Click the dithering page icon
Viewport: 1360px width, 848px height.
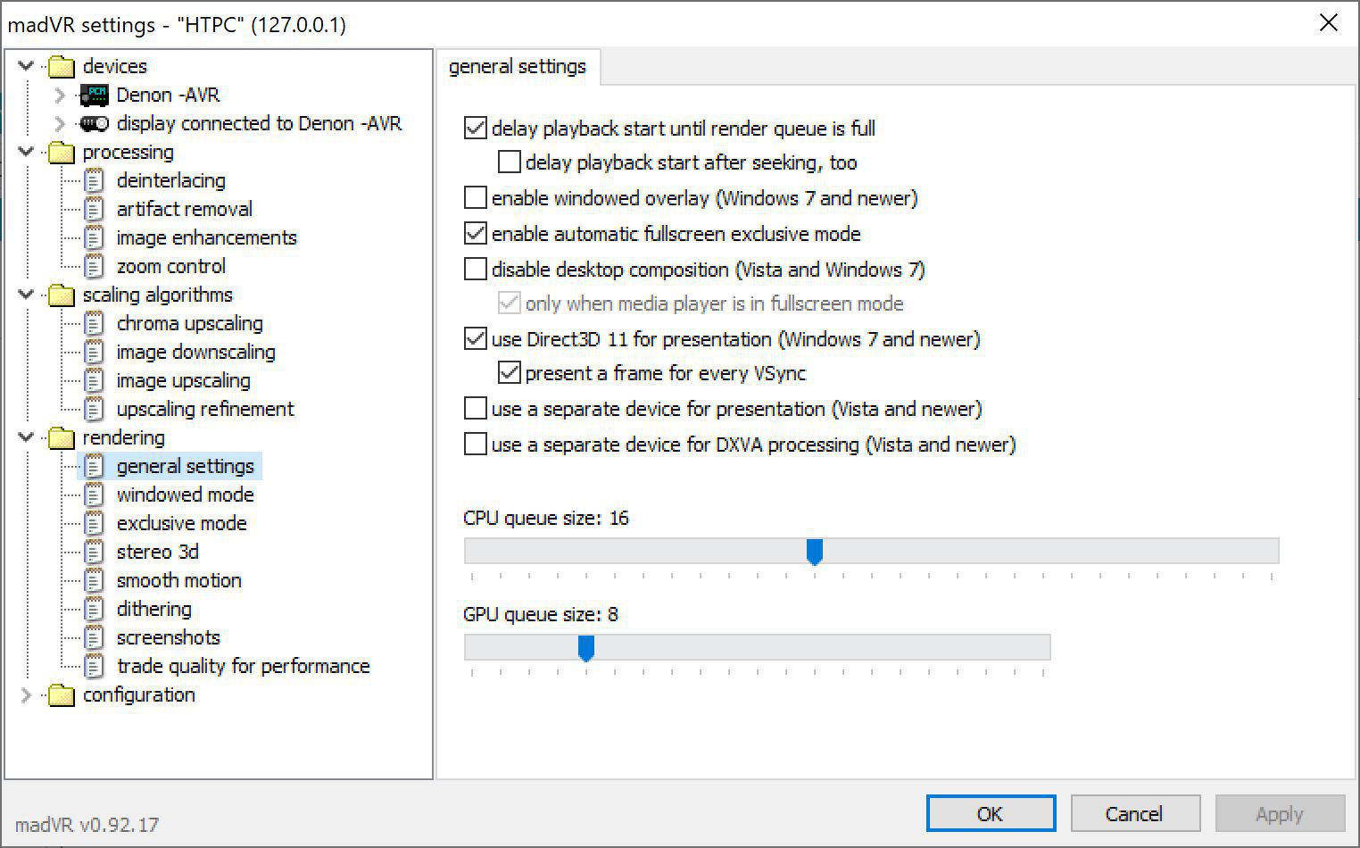coord(94,609)
